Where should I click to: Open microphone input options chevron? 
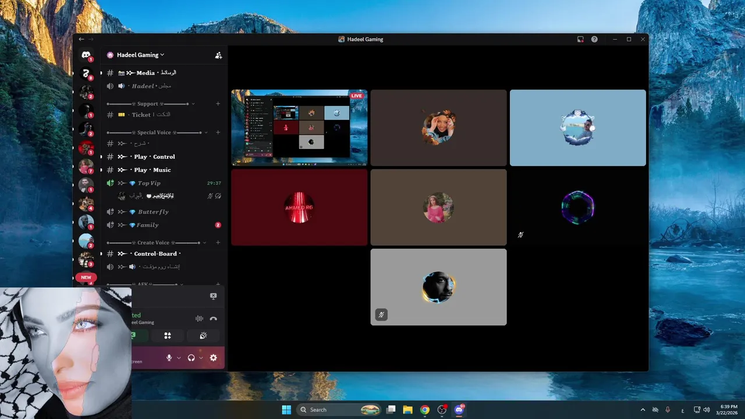(x=179, y=358)
